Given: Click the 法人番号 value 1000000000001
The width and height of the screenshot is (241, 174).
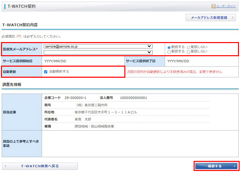Looking at the screenshot, I should [x=133, y=98].
